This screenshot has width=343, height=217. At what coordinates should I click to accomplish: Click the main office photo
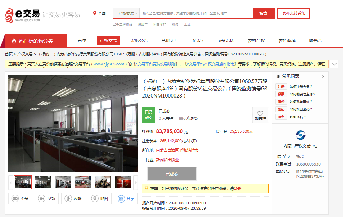(73, 123)
